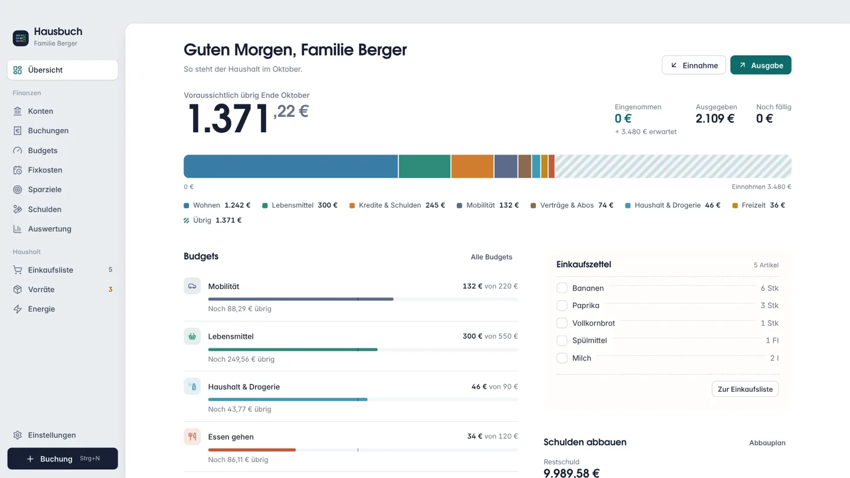This screenshot has height=478, width=850.
Task: Click the Mobilität budget progress bar
Action: [363, 299]
